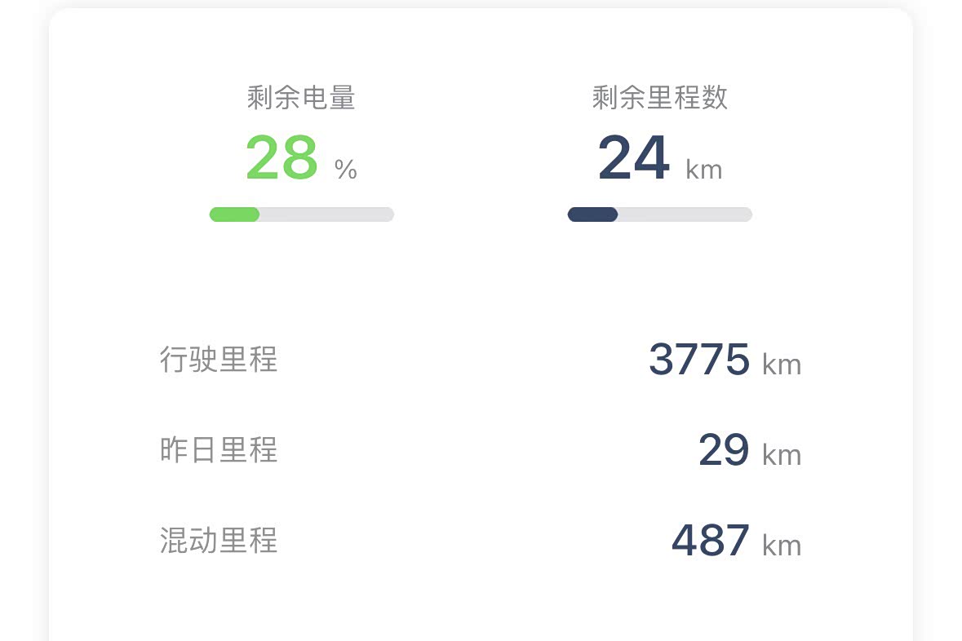Select the 昨日里程 row label
Image resolution: width=962 pixels, height=641 pixels.
coord(219,449)
